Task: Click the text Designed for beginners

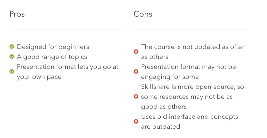Action: point(53,47)
